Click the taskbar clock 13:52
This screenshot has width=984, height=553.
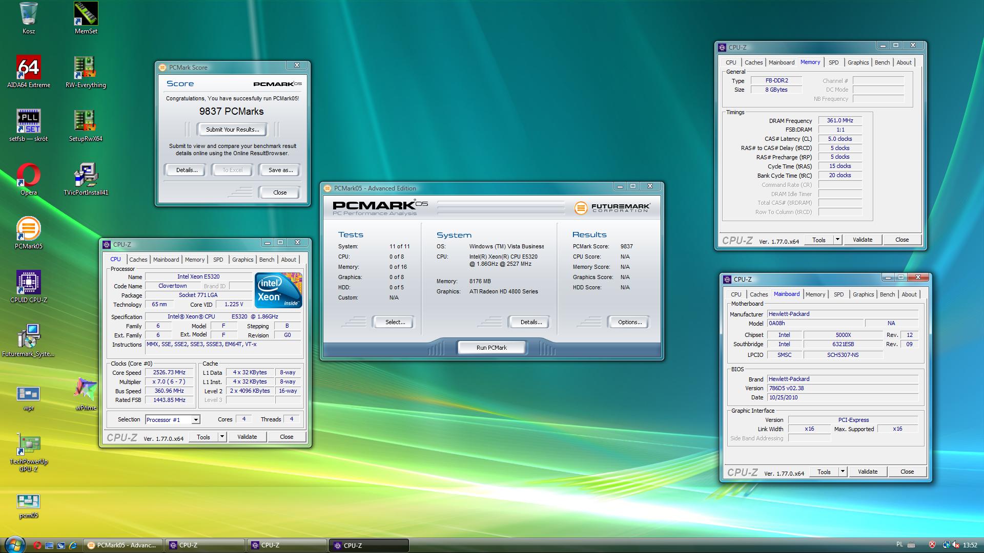click(x=970, y=545)
